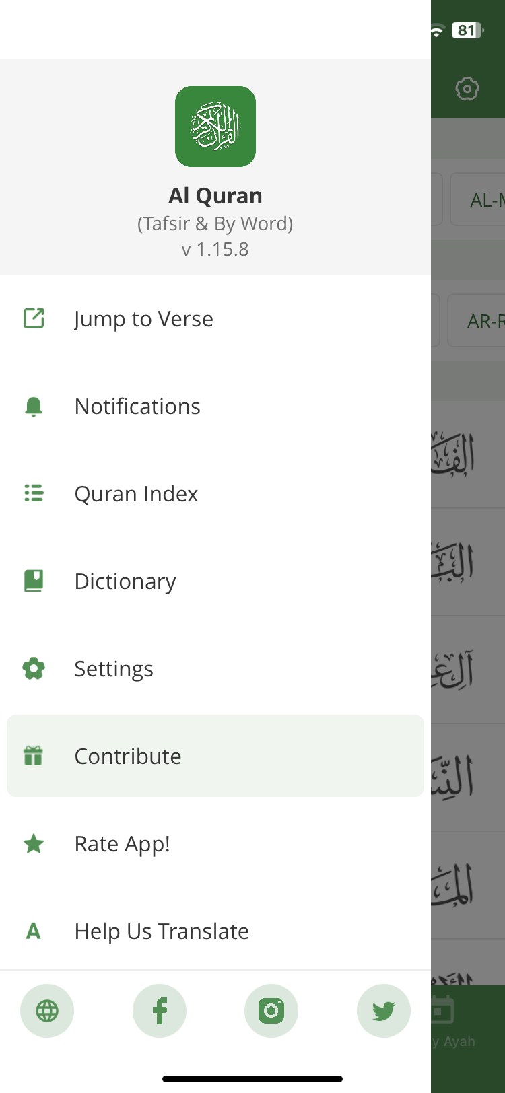Tap the Dictionary book icon
The width and height of the screenshot is (505, 1093).
click(x=34, y=581)
